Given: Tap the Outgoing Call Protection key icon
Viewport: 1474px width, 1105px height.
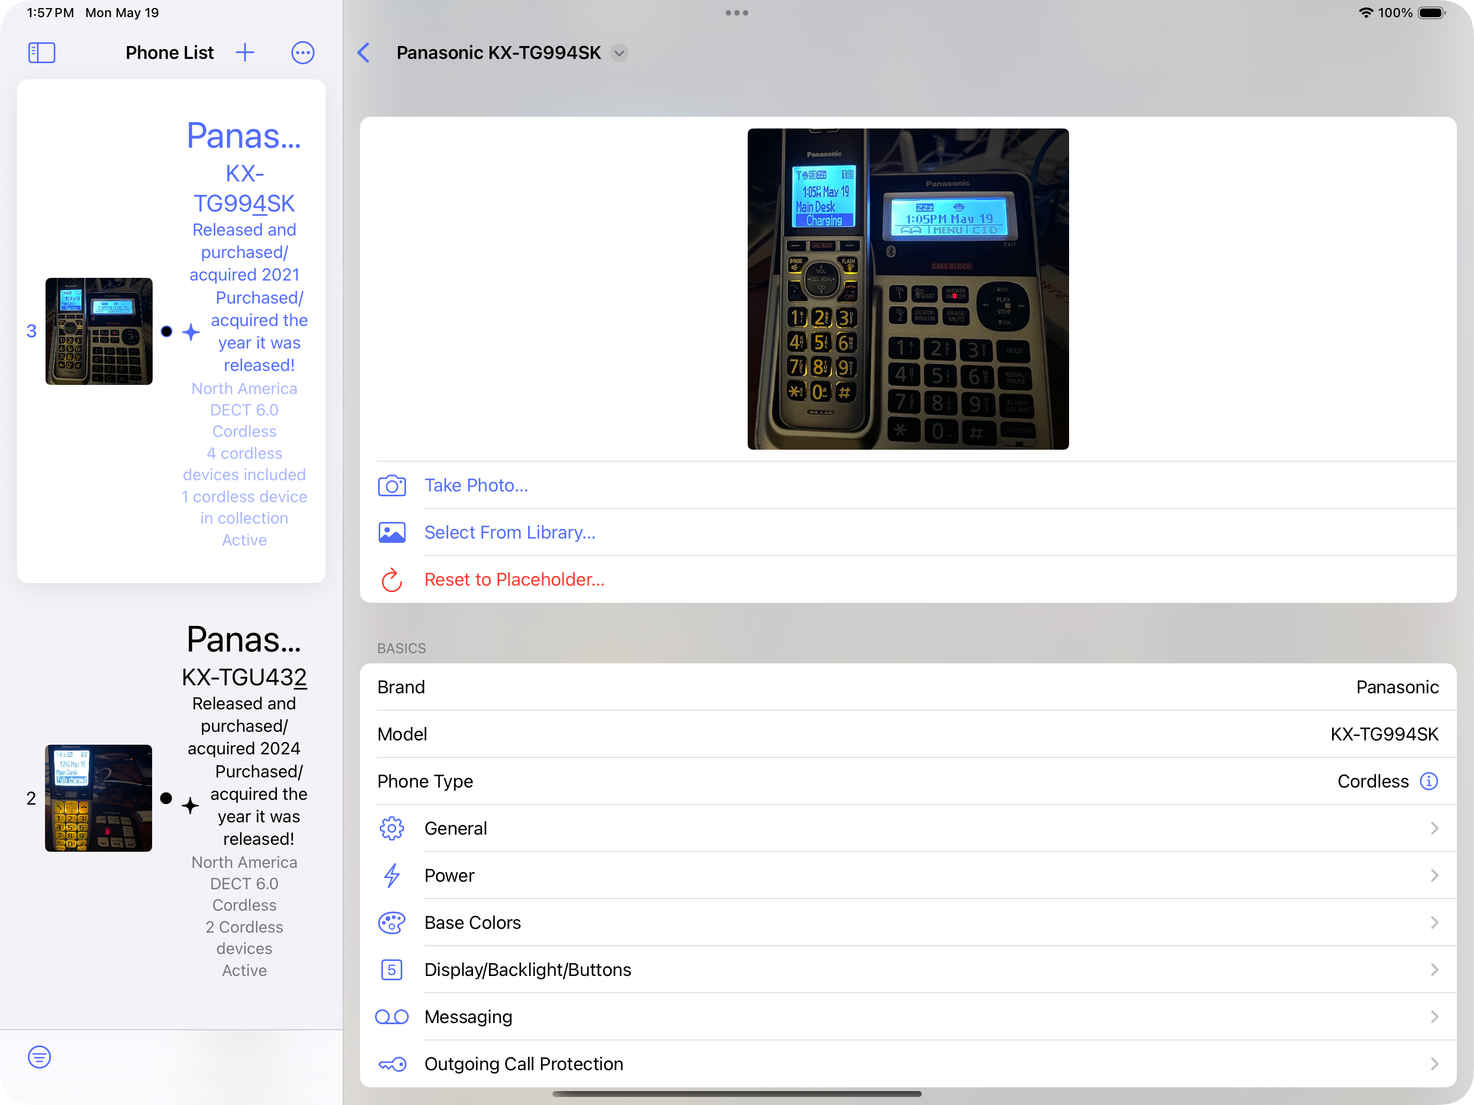Looking at the screenshot, I should 392,1064.
